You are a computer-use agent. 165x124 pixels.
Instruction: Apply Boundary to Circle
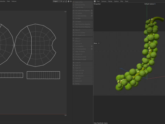point(82,57)
